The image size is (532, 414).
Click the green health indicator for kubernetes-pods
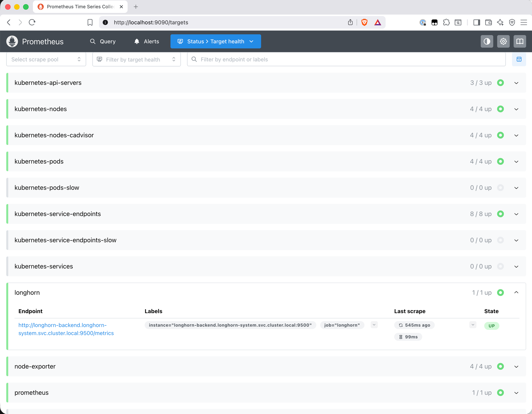[x=501, y=161]
